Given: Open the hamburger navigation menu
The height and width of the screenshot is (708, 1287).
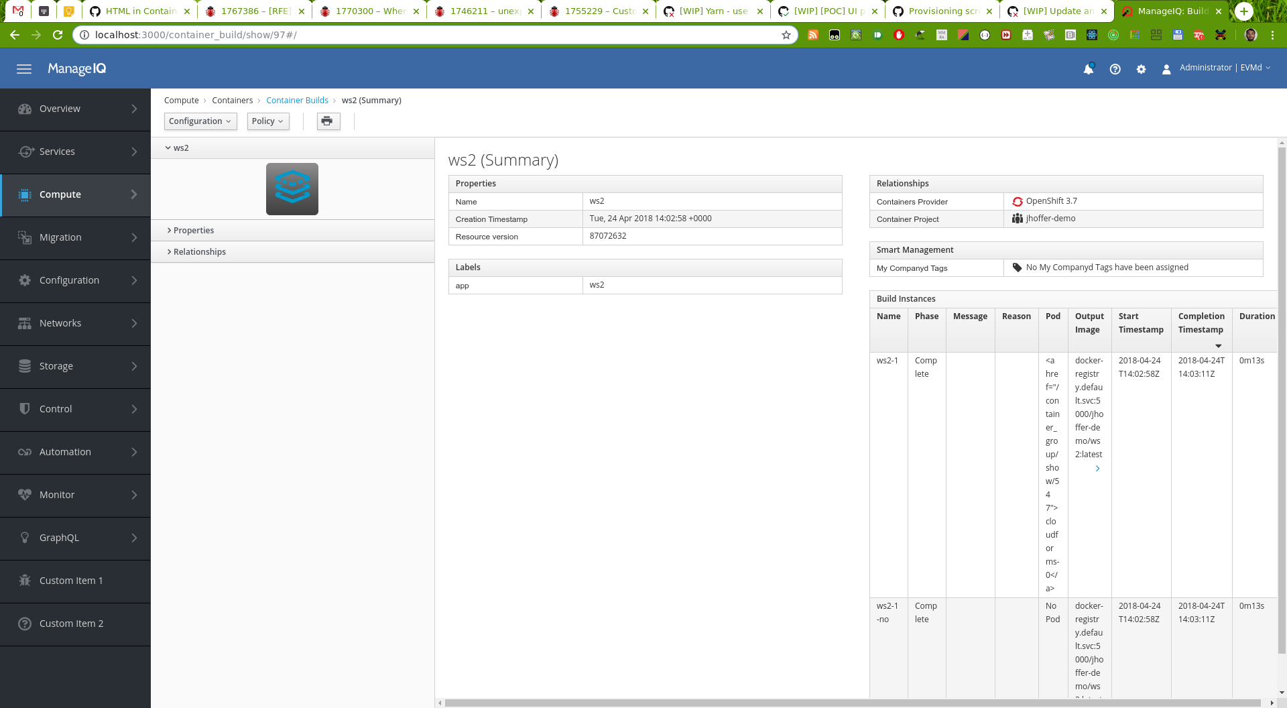Looking at the screenshot, I should coord(24,69).
